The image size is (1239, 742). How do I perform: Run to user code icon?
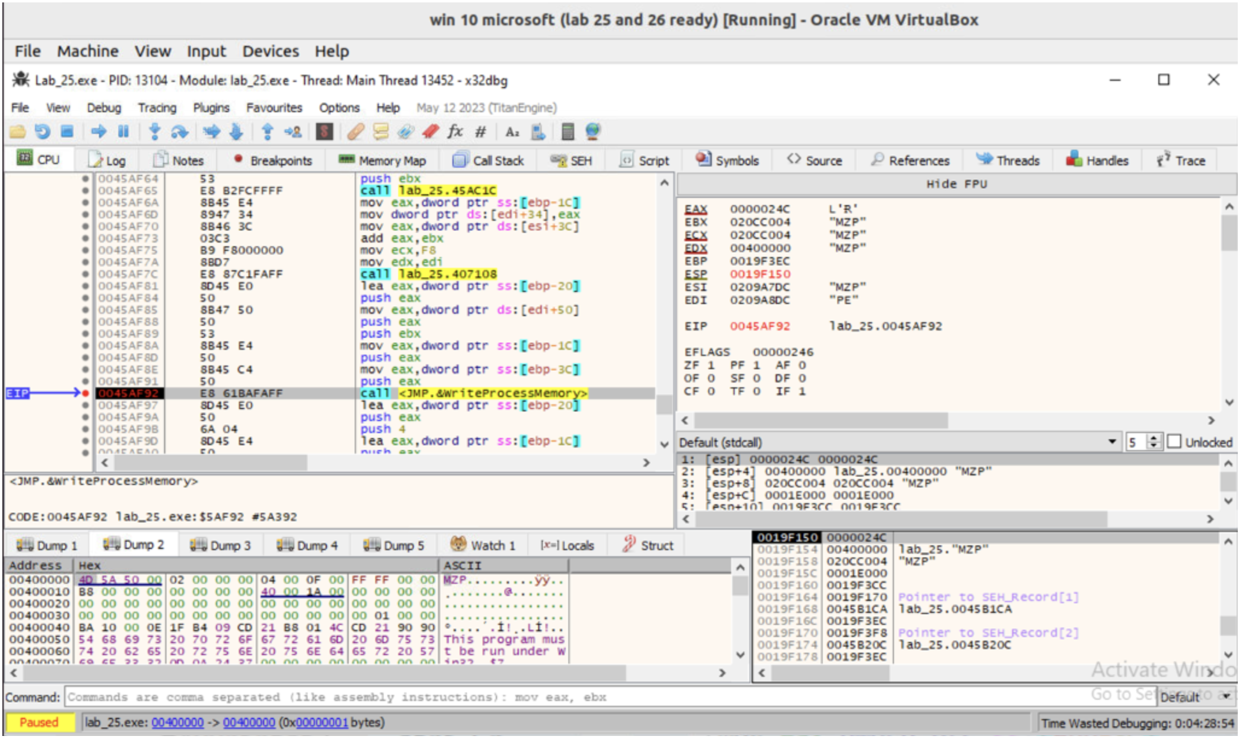pyautogui.click(x=293, y=132)
